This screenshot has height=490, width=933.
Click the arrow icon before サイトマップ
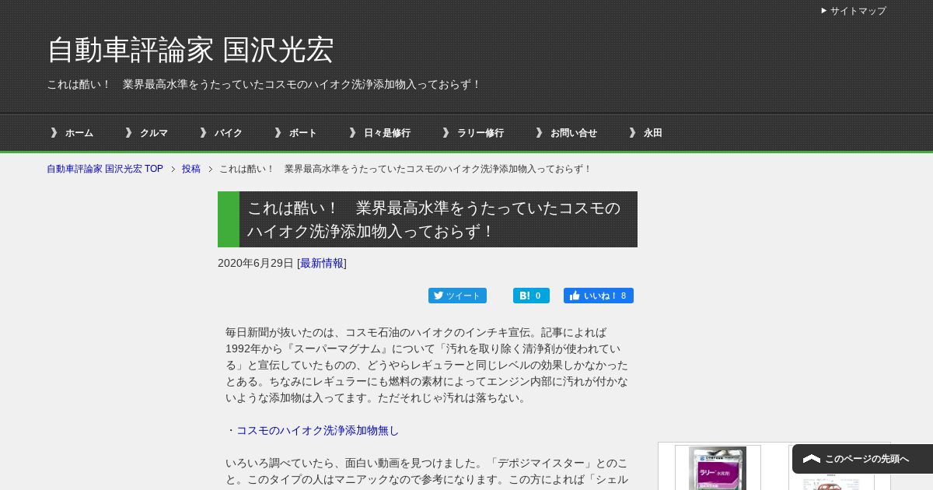(x=824, y=11)
